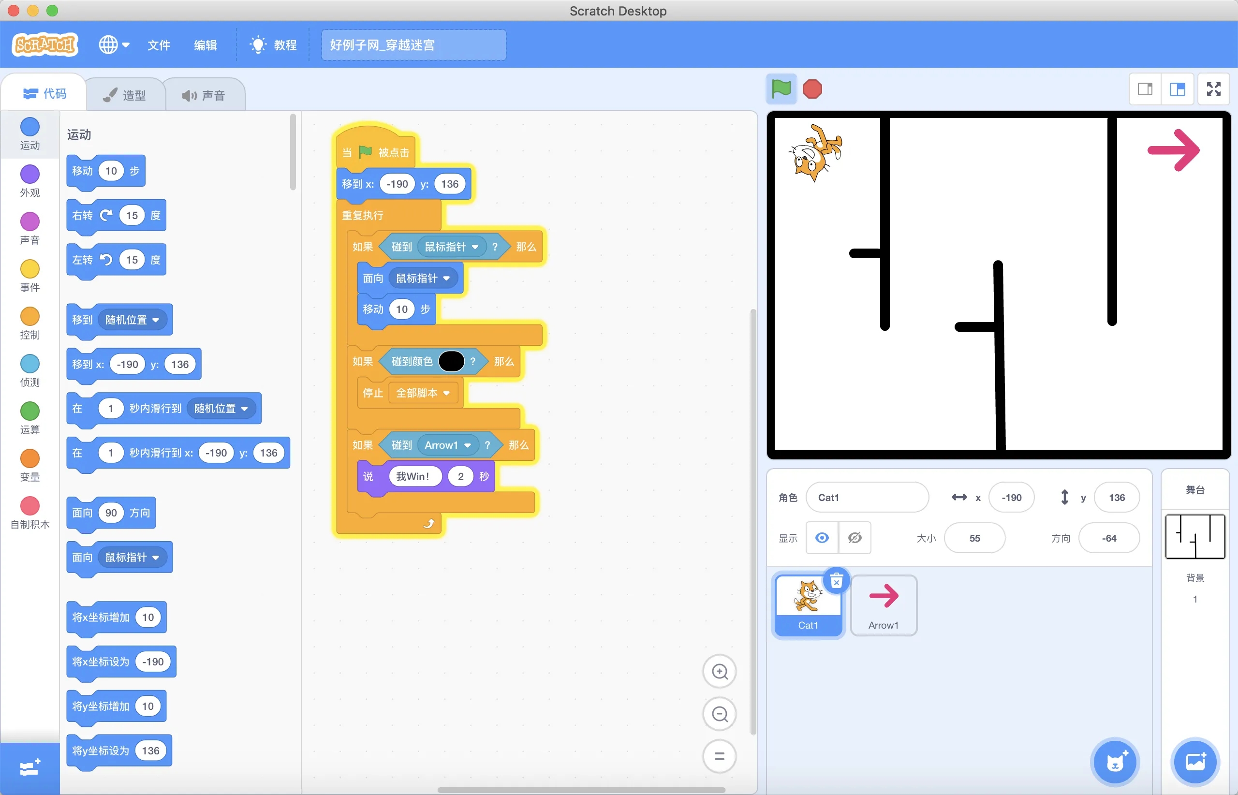The image size is (1238, 795).
Task: Expand the 停止 全部脚本 dropdown
Action: pos(446,393)
